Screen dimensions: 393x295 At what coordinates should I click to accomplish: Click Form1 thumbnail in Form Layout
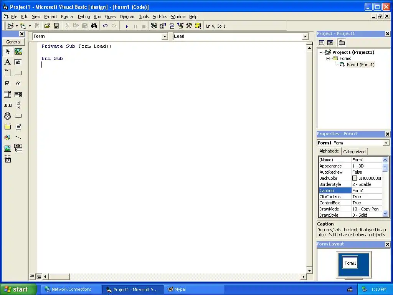pyautogui.click(x=350, y=262)
